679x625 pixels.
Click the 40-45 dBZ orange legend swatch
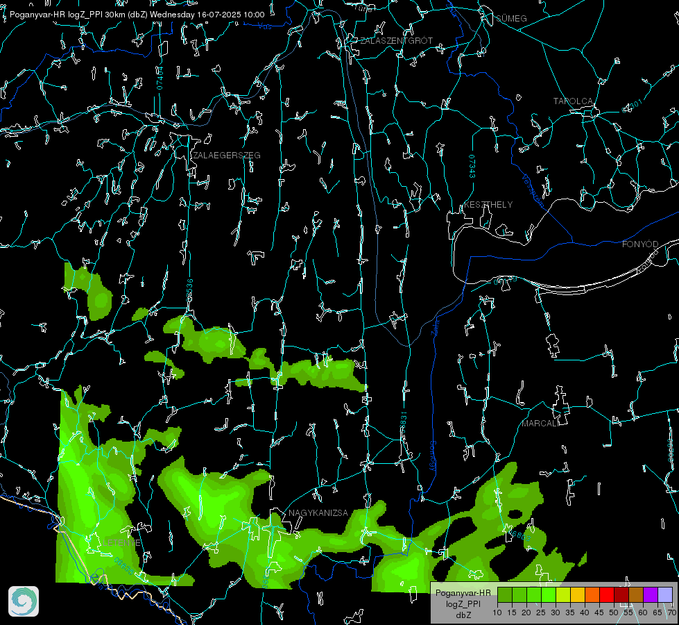[592, 594]
